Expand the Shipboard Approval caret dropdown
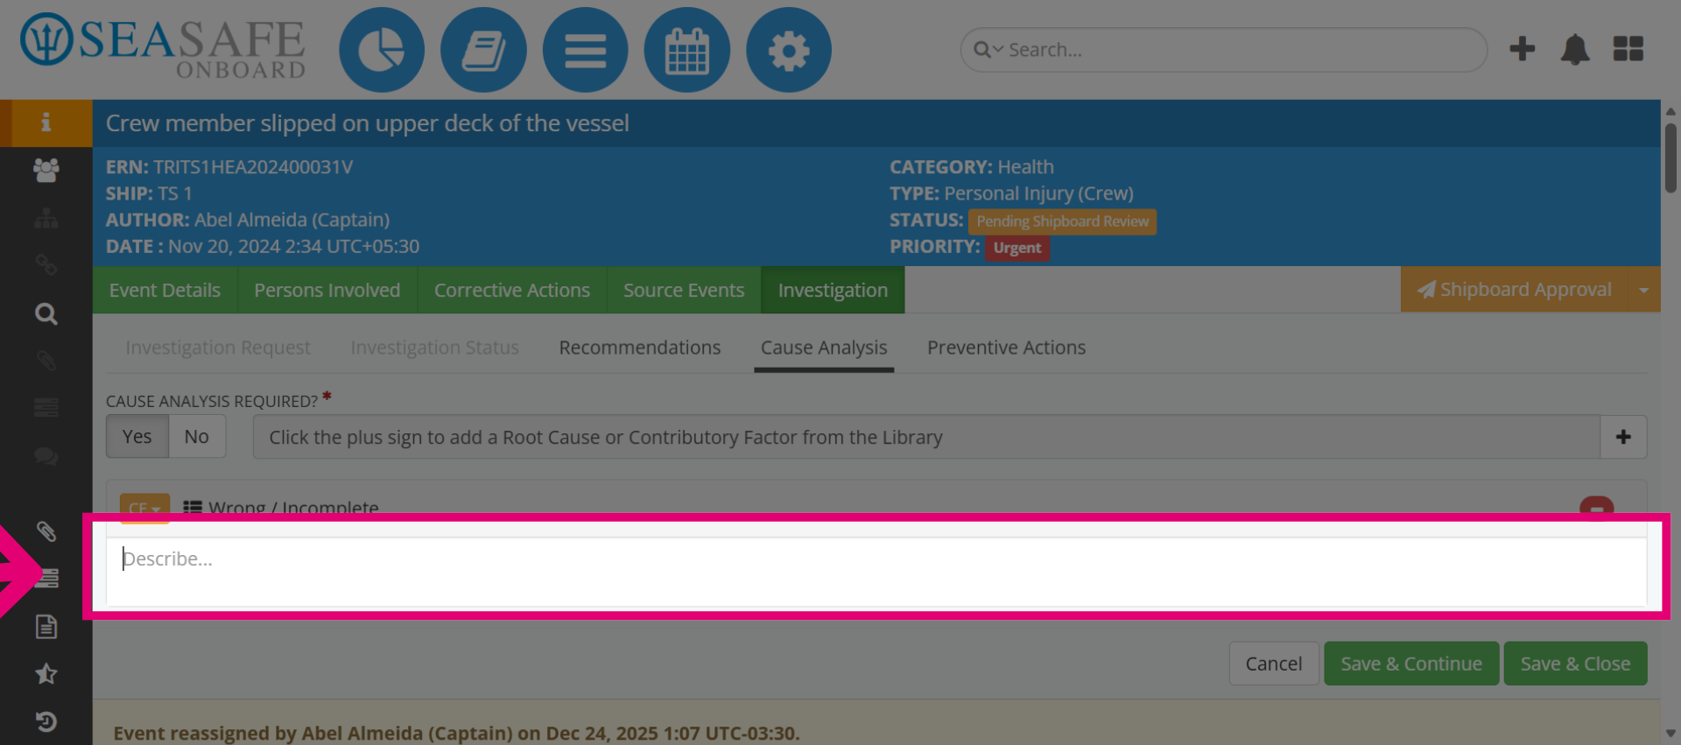The height and width of the screenshot is (745, 1681). click(x=1643, y=290)
